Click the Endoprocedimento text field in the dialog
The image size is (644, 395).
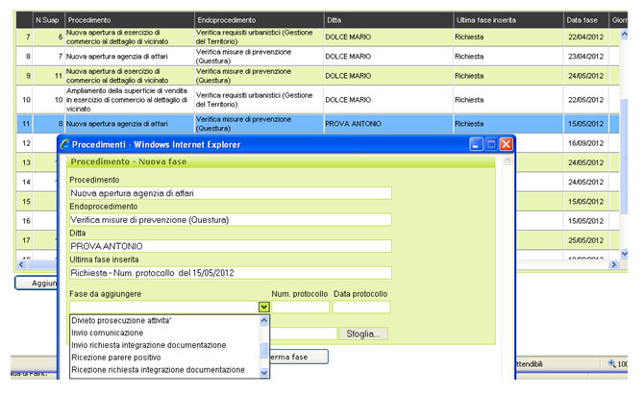(x=231, y=220)
